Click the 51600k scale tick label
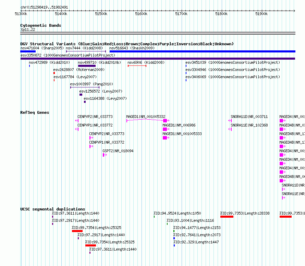The width and height of the screenshot is (305, 266). click(141, 14)
